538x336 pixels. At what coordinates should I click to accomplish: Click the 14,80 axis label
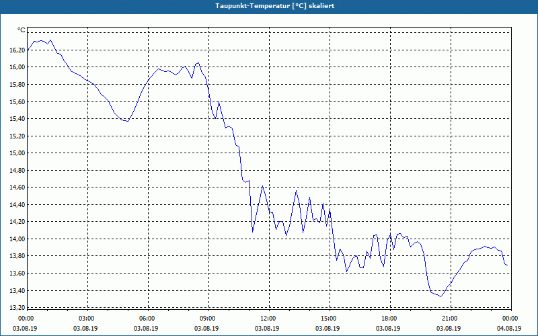tap(17, 171)
